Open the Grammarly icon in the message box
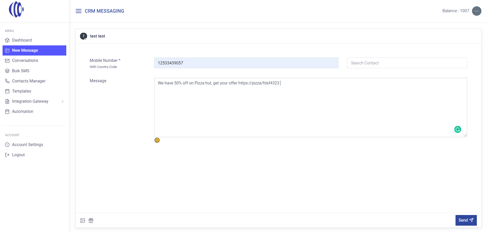 (x=458, y=130)
